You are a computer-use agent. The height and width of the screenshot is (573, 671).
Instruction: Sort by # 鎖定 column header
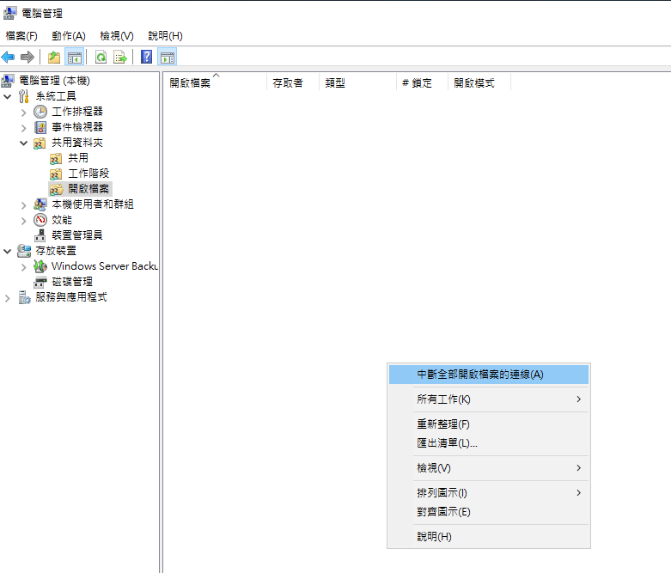[x=423, y=82]
